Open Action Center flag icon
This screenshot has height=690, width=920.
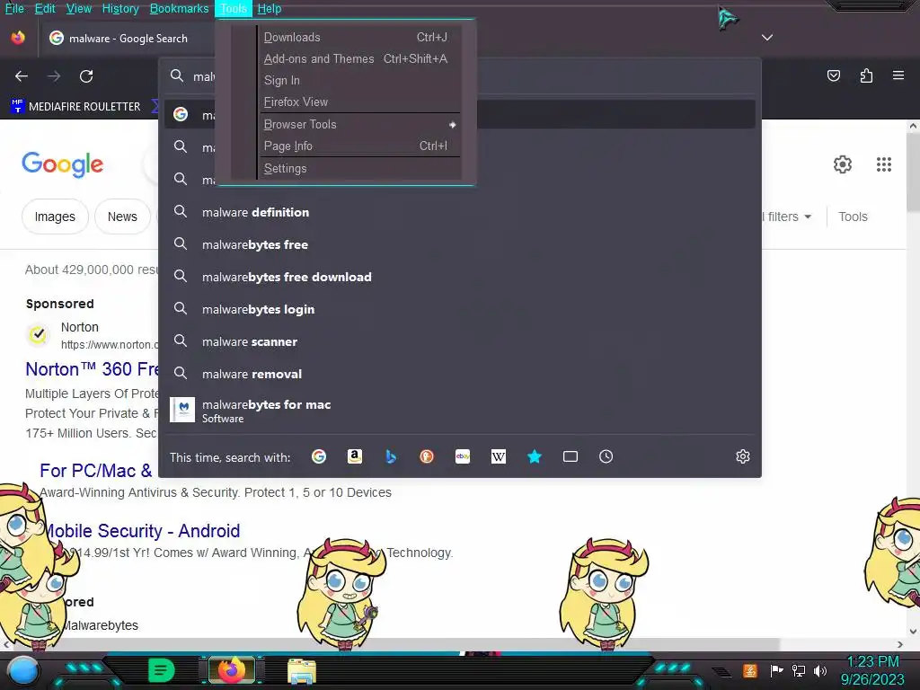click(x=776, y=670)
